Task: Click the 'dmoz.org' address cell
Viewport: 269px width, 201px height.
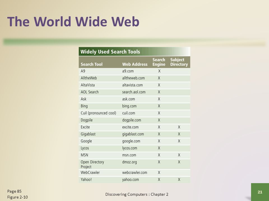Action: (x=129, y=162)
